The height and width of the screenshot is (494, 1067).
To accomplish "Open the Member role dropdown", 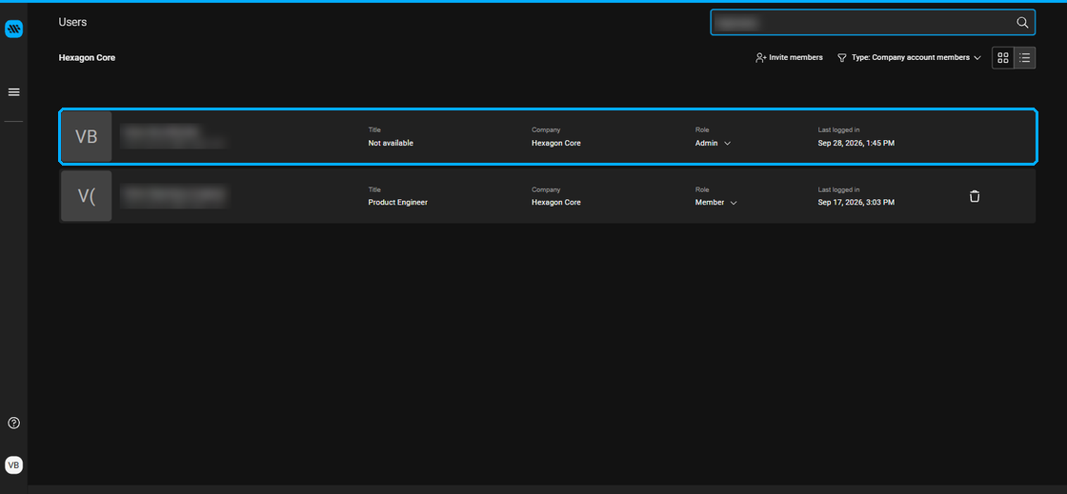I will 715,203.
